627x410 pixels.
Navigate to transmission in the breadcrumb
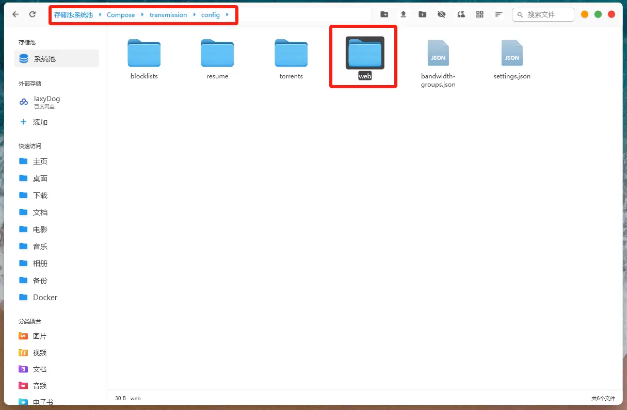(x=168, y=15)
